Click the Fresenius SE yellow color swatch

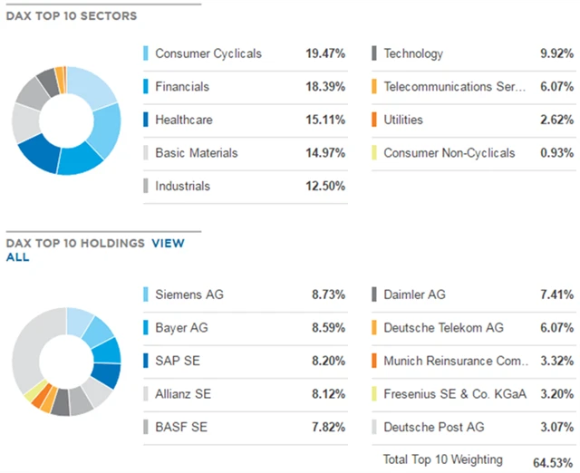tap(374, 394)
